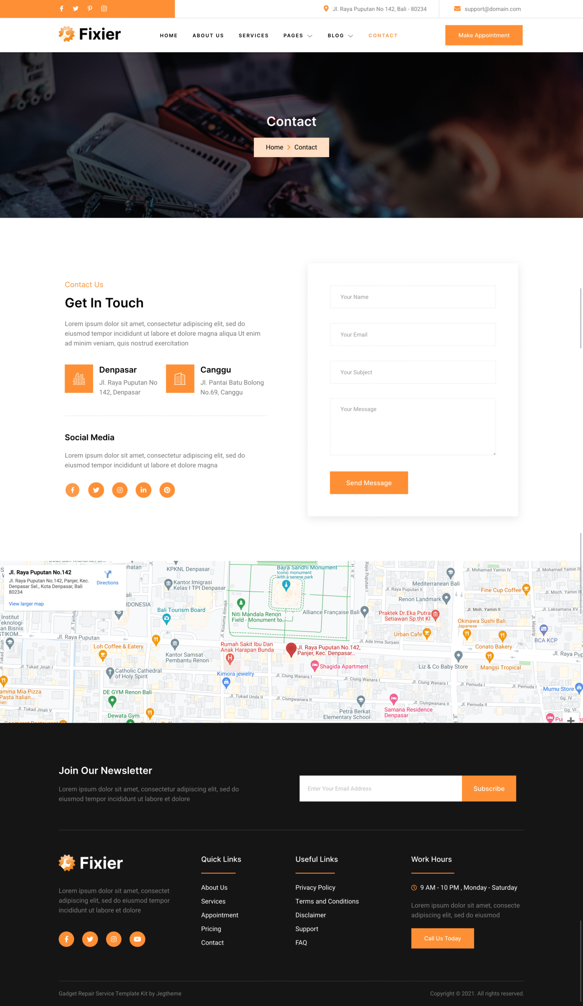Click the Enter Your Email Address field
This screenshot has width=583, height=1006.
380,788
